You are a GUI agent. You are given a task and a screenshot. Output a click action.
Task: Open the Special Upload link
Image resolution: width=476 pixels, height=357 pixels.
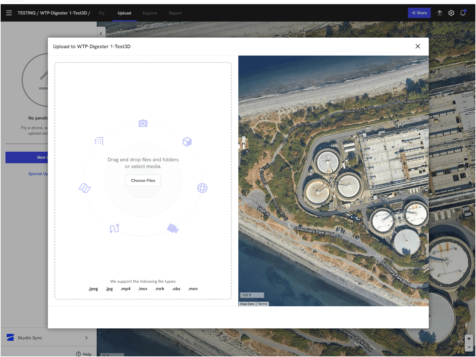click(38, 174)
